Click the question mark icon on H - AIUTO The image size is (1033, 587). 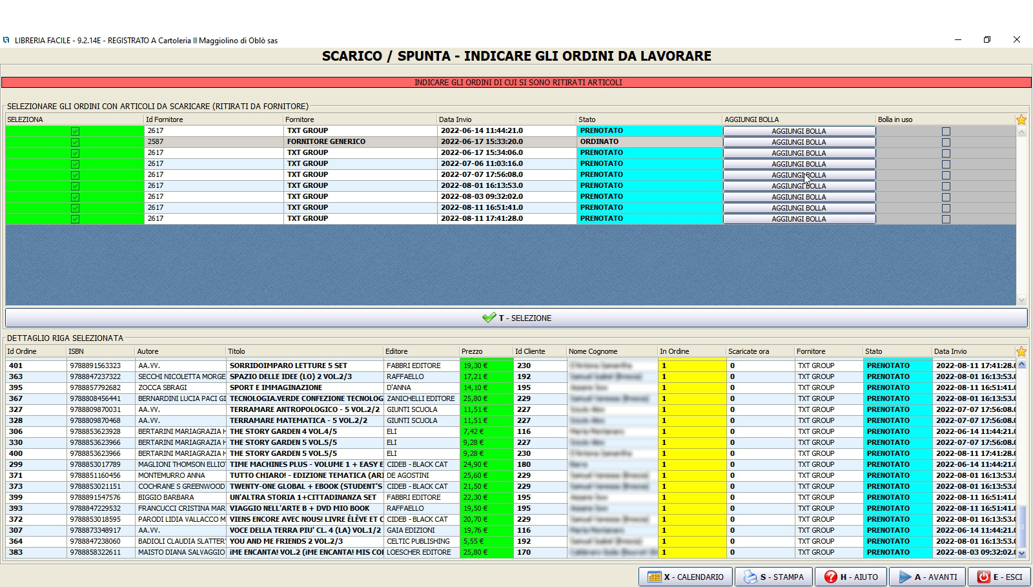[x=831, y=577]
